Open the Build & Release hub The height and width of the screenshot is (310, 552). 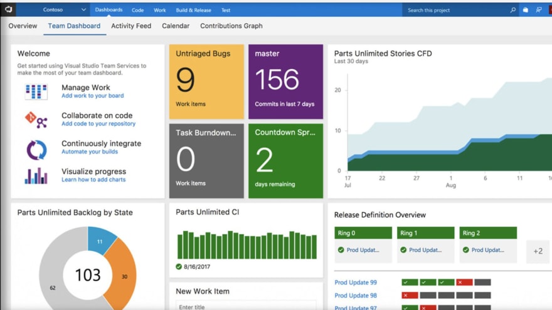point(193,10)
